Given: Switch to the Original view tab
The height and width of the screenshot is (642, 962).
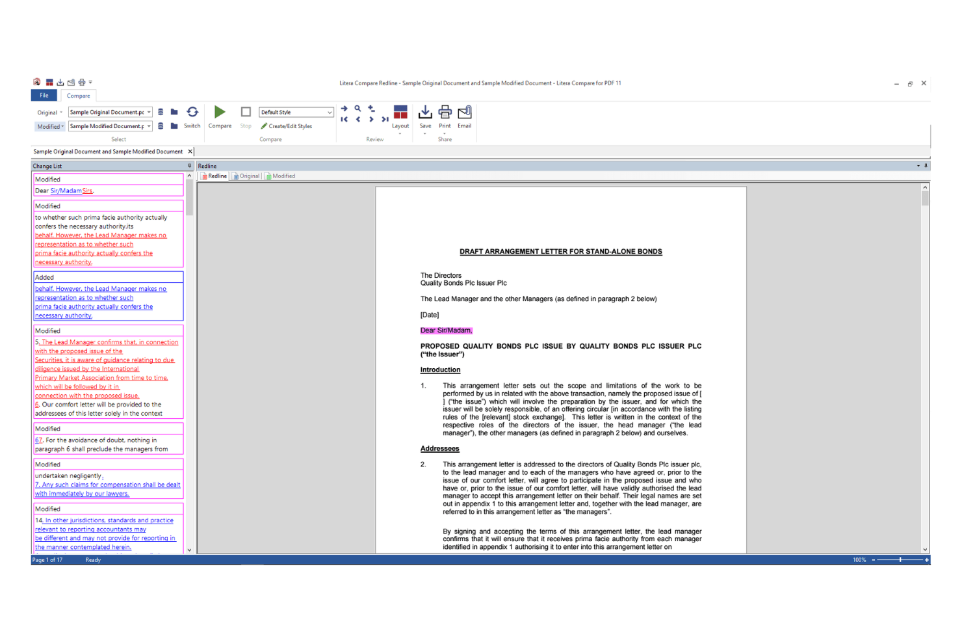Looking at the screenshot, I should pyautogui.click(x=246, y=176).
